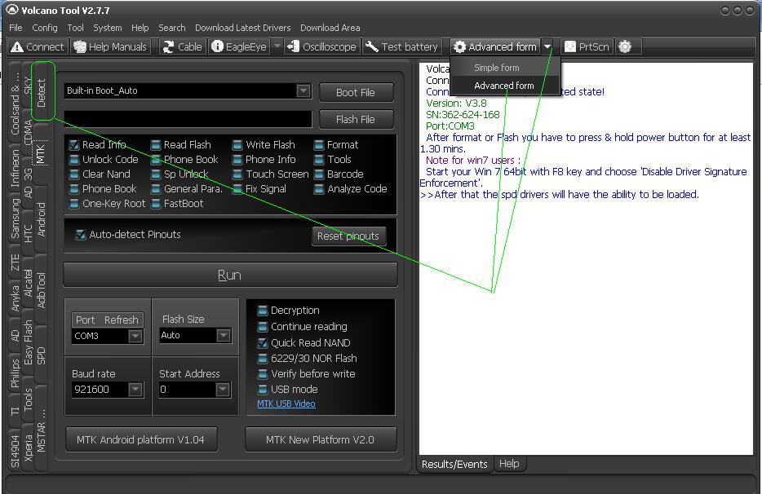This screenshot has height=494, width=762.
Task: Check the Fix Signal option
Action: pyautogui.click(x=237, y=189)
